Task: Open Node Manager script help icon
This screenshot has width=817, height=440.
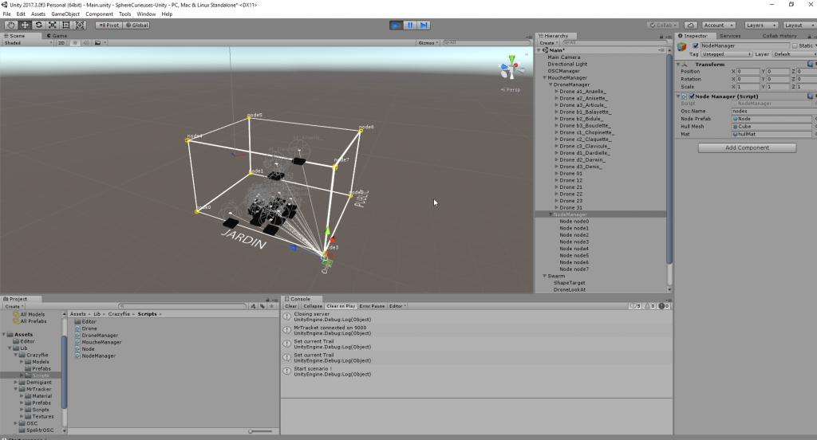Action: click(811, 96)
